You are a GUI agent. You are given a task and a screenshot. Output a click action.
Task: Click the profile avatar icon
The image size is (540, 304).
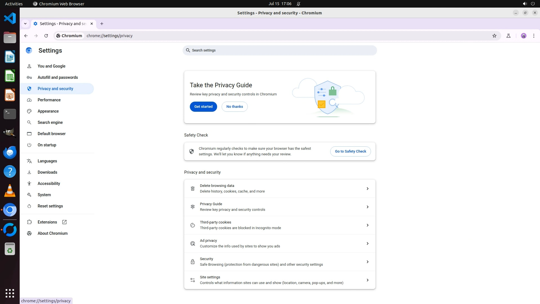pyautogui.click(x=523, y=36)
